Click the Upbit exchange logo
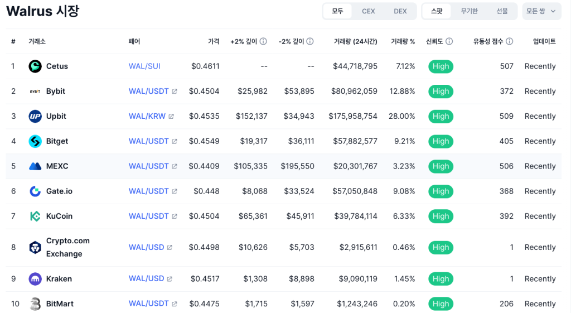The image size is (571, 313). tap(35, 116)
